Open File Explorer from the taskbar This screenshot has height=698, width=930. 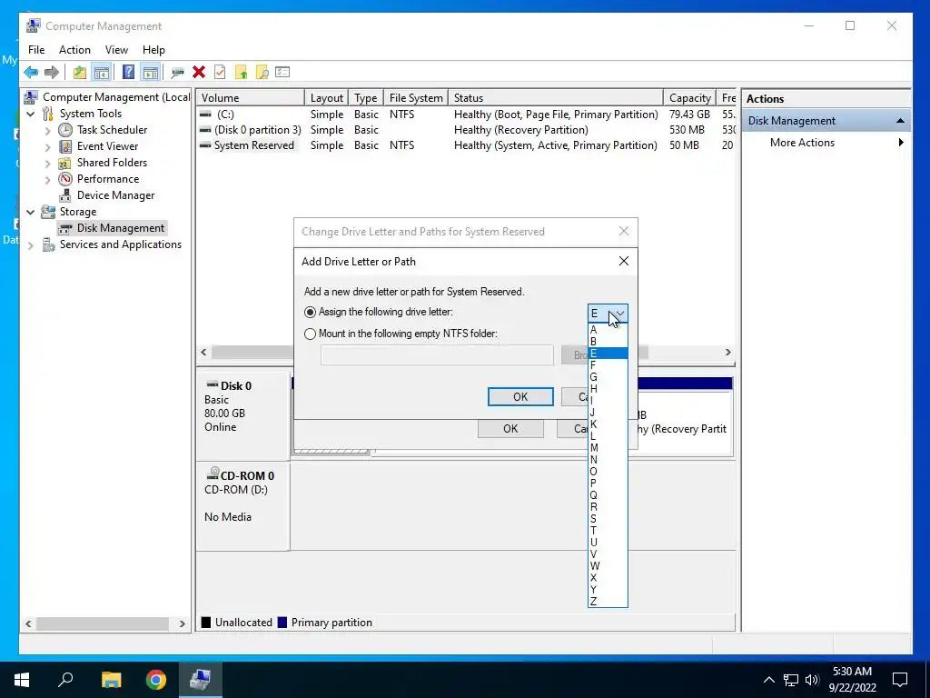(111, 680)
